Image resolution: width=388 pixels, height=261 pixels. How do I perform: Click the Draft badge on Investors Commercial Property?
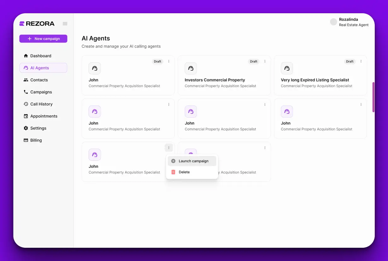coord(253,61)
